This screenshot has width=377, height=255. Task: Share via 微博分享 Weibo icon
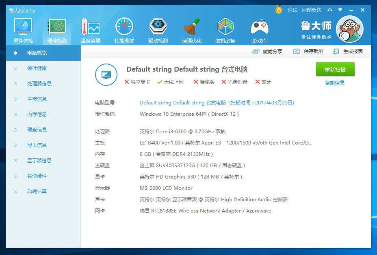[x=267, y=51]
